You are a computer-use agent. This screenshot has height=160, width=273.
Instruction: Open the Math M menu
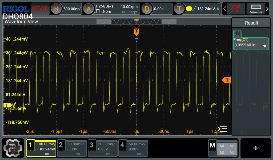point(212,145)
